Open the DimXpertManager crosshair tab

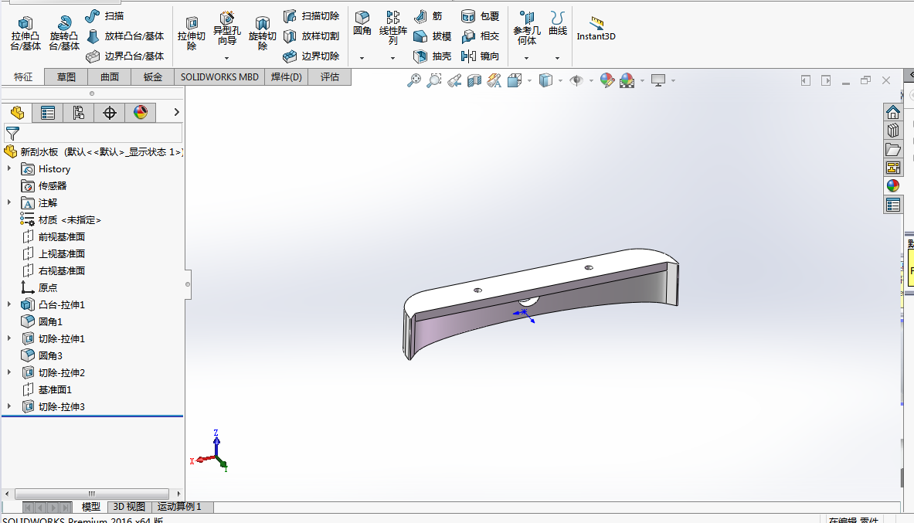click(x=110, y=113)
